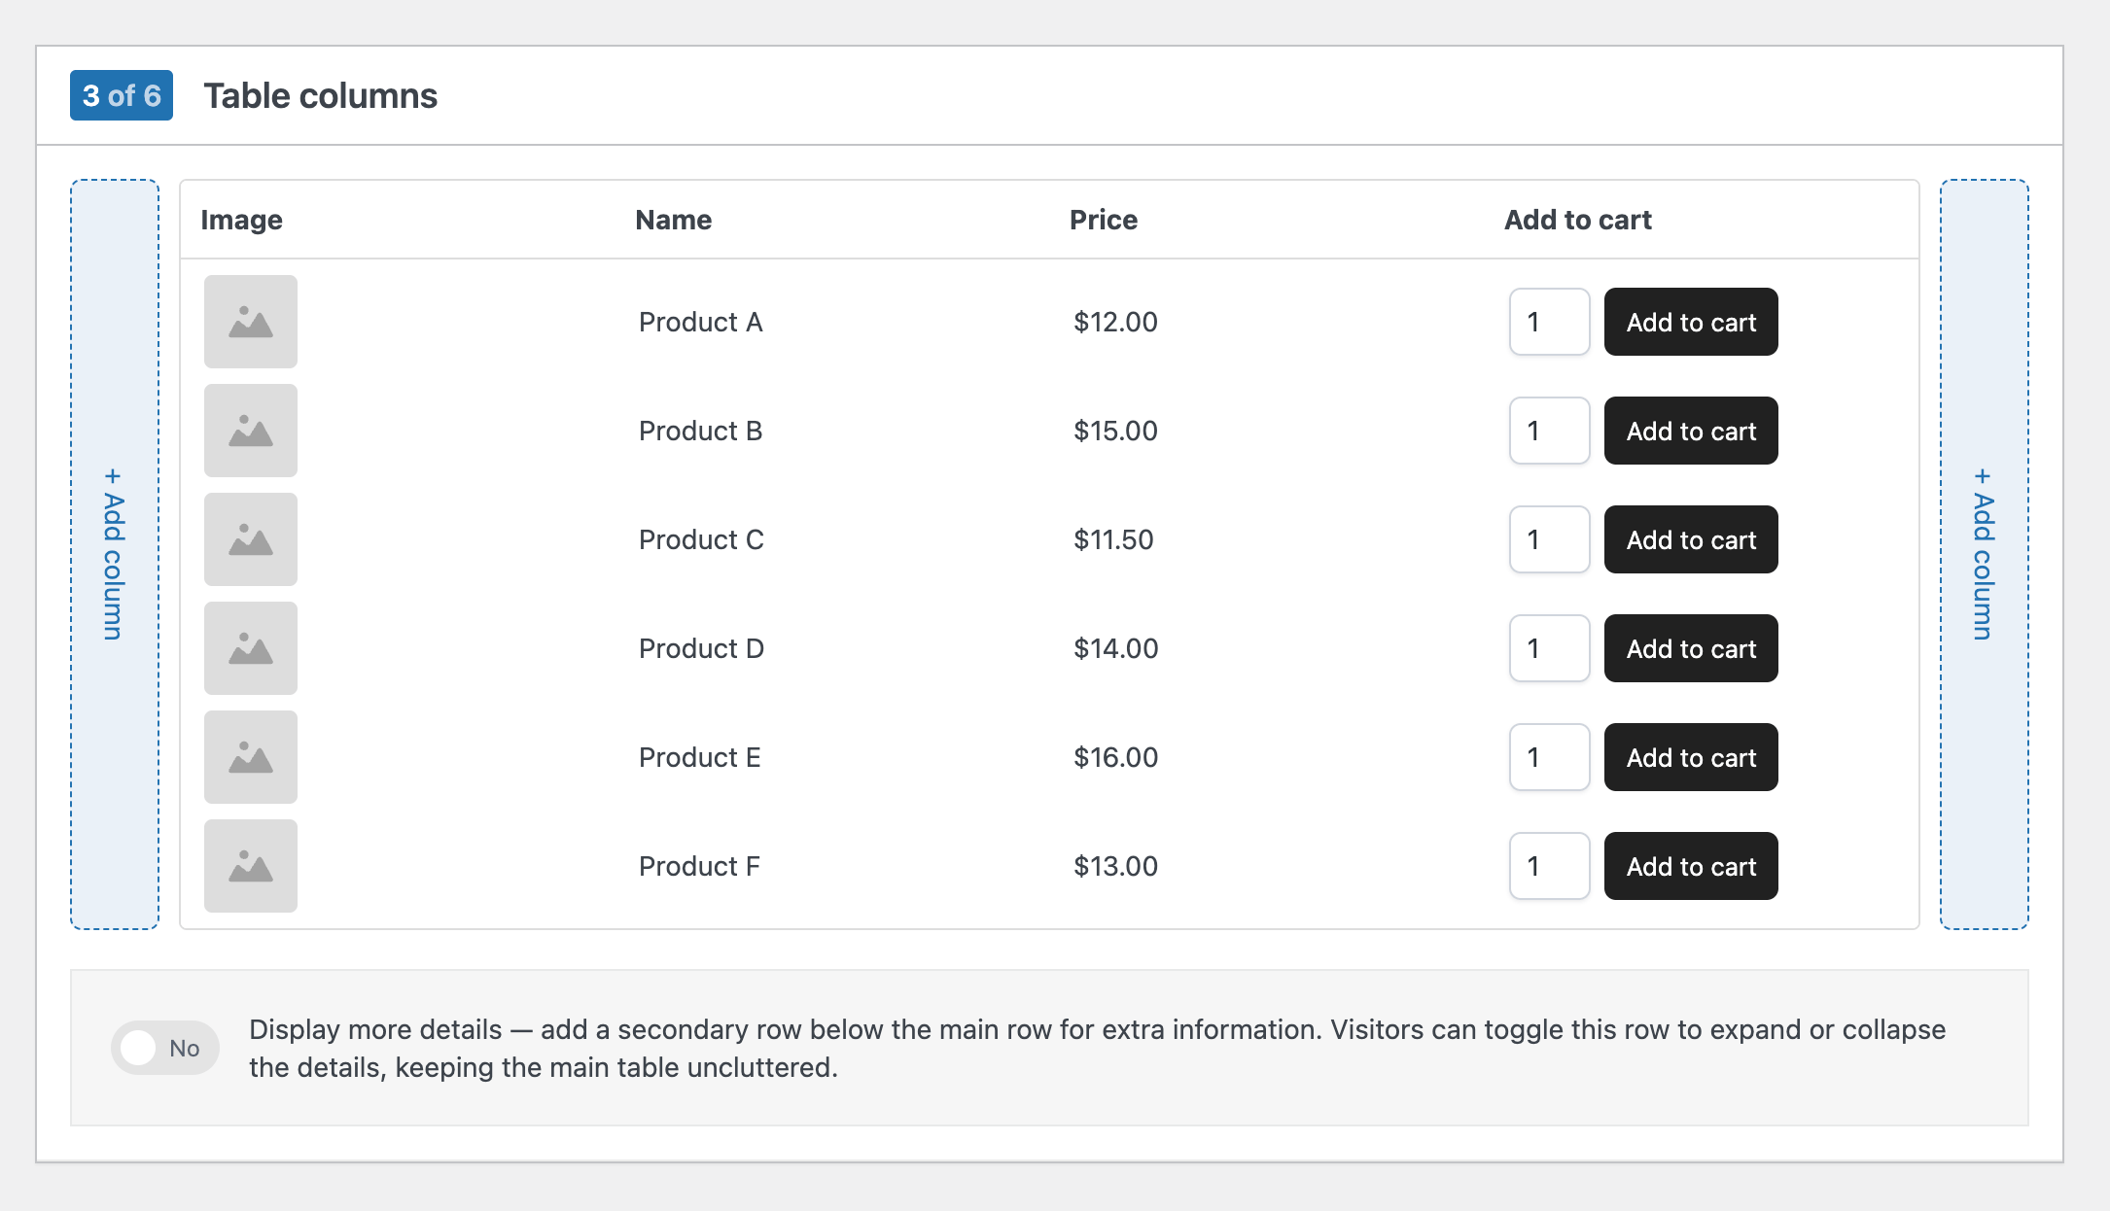
Task: Click Product E image placeholder icon
Action: point(250,757)
